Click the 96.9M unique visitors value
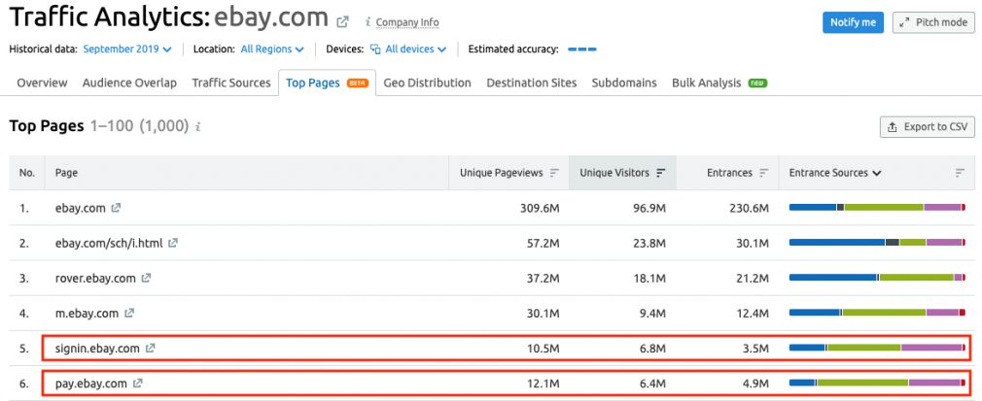Screen dimensions: 982x401 click(649, 209)
